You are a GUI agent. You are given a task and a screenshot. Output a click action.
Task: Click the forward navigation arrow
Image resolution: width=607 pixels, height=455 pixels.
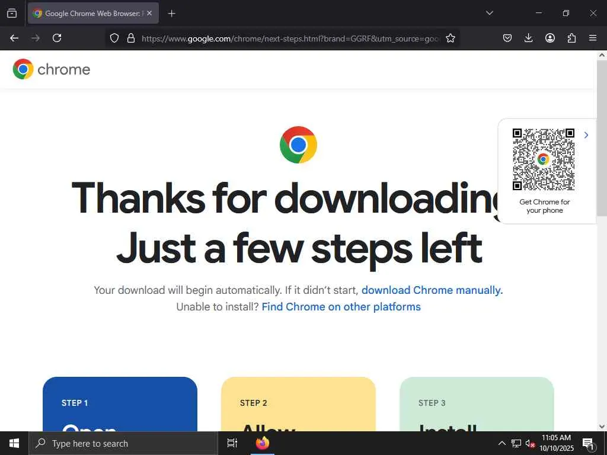[36, 38]
